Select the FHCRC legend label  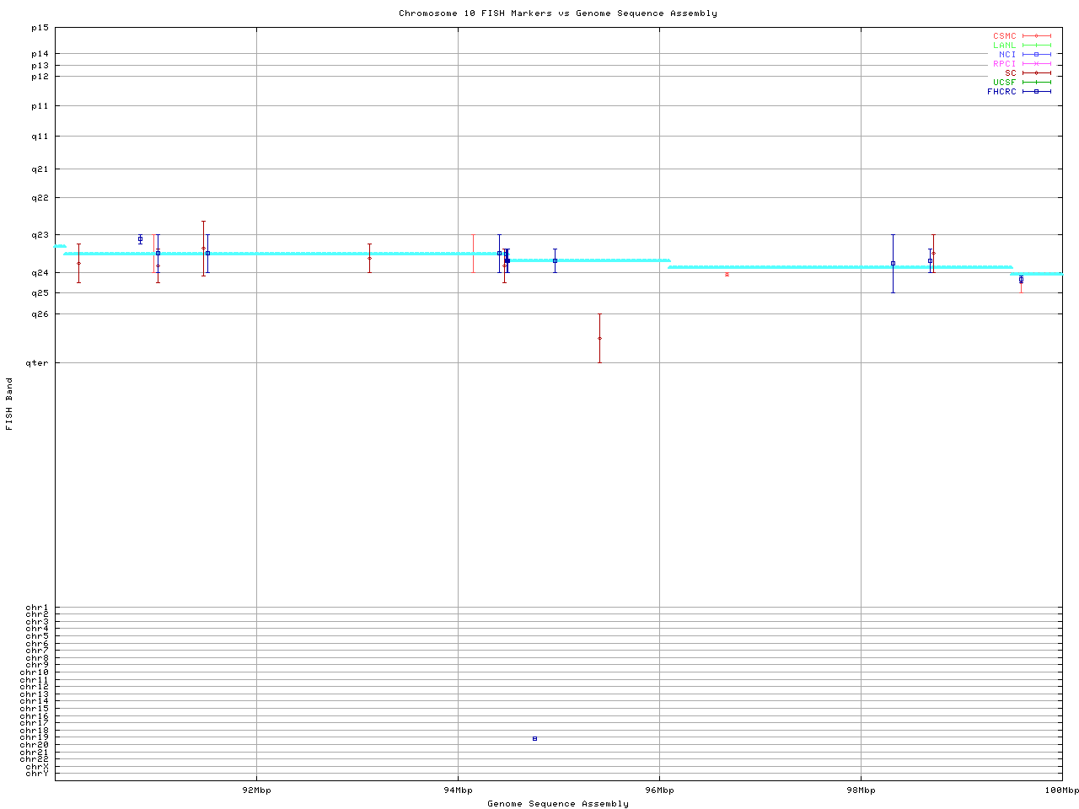1001,91
